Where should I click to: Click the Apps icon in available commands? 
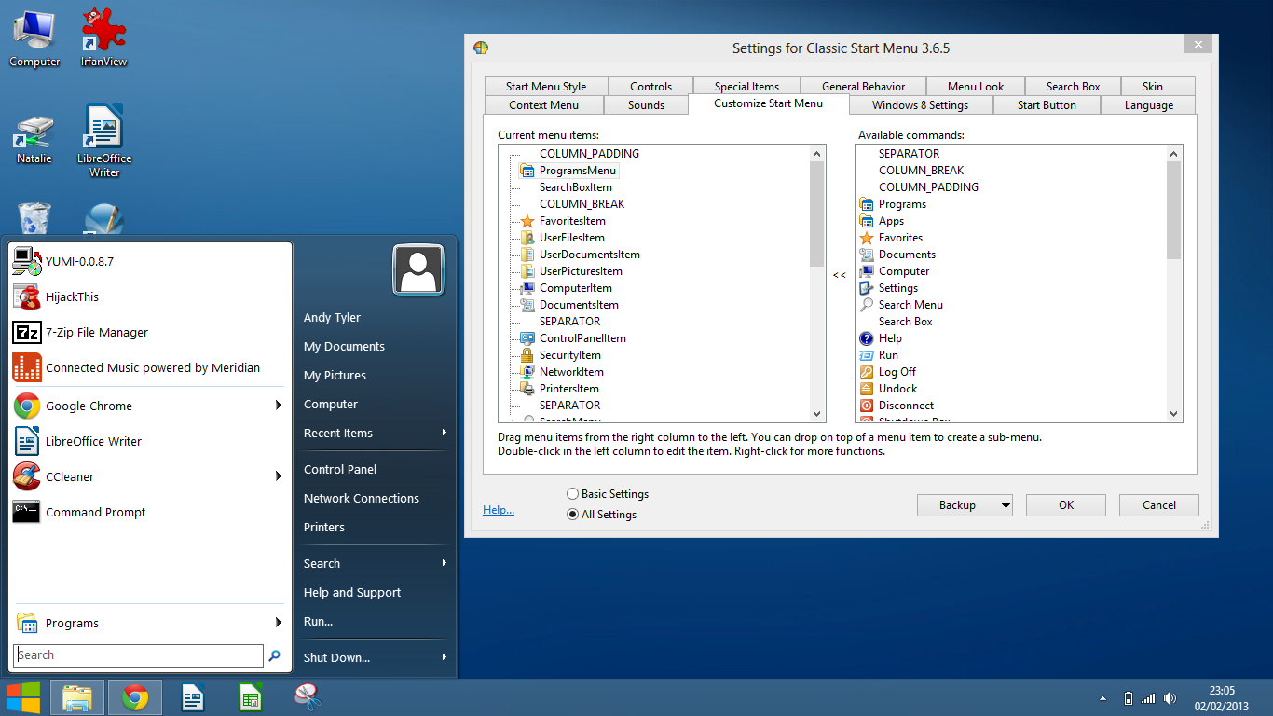[867, 221]
